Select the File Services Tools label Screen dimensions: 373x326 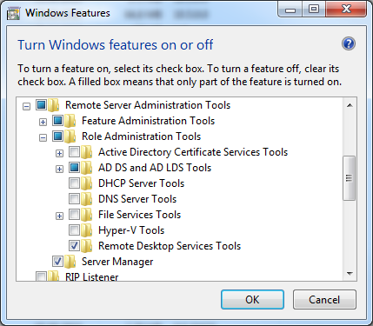tap(139, 215)
